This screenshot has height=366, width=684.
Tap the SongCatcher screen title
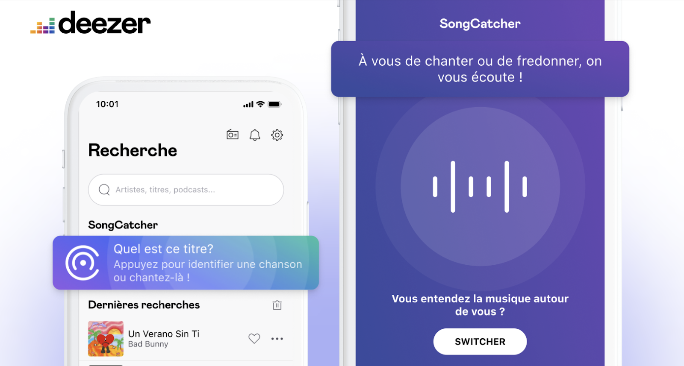[480, 23]
